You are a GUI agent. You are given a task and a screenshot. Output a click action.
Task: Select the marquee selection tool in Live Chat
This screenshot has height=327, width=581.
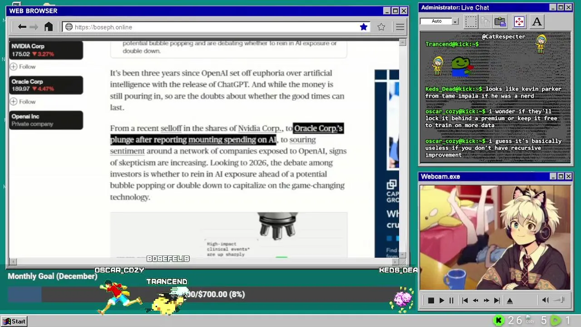[x=471, y=21]
